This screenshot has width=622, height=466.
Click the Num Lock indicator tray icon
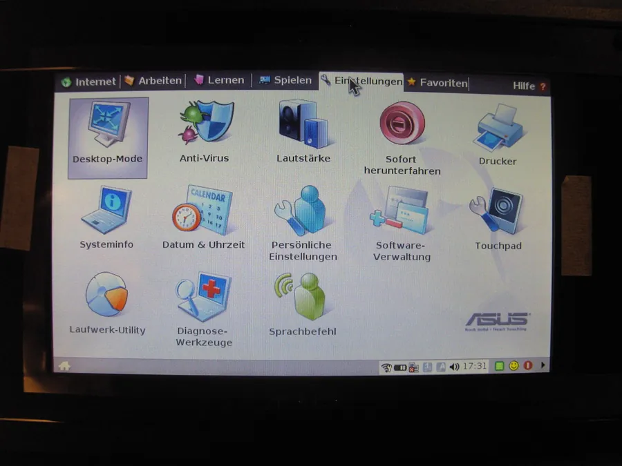[x=427, y=367]
